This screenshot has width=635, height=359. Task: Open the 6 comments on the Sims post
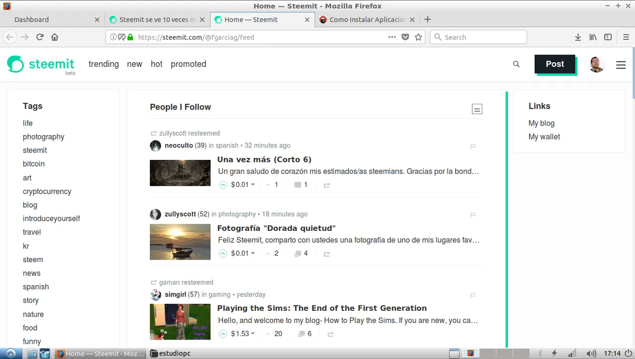(303, 334)
